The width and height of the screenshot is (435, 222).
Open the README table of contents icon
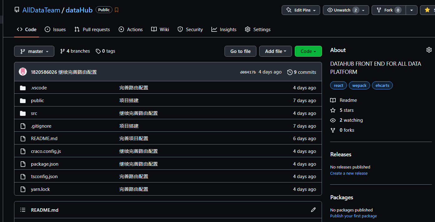[22, 210]
